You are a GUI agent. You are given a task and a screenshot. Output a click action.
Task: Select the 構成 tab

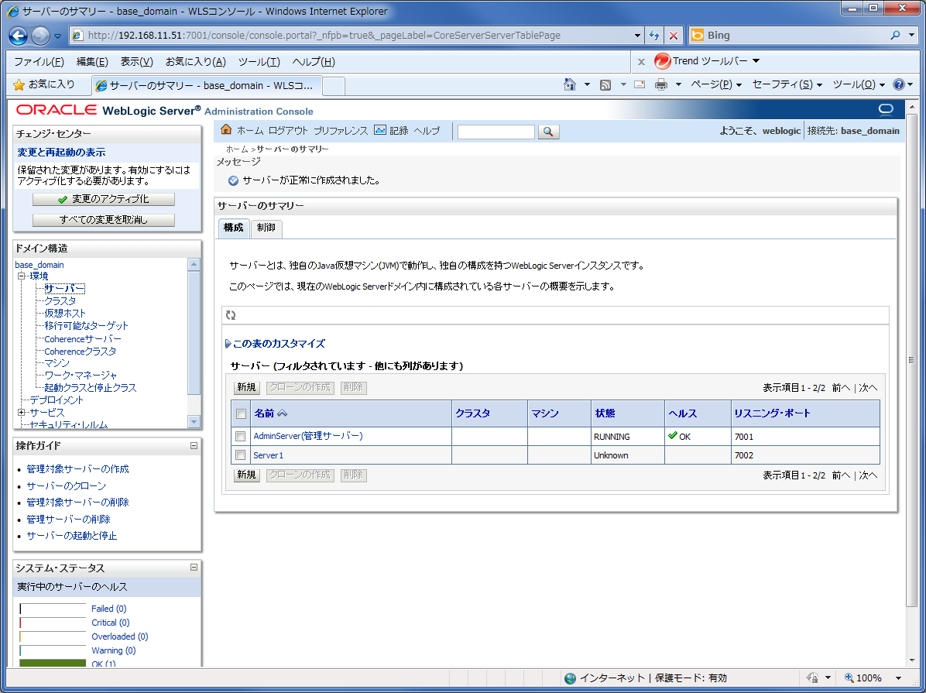[233, 228]
